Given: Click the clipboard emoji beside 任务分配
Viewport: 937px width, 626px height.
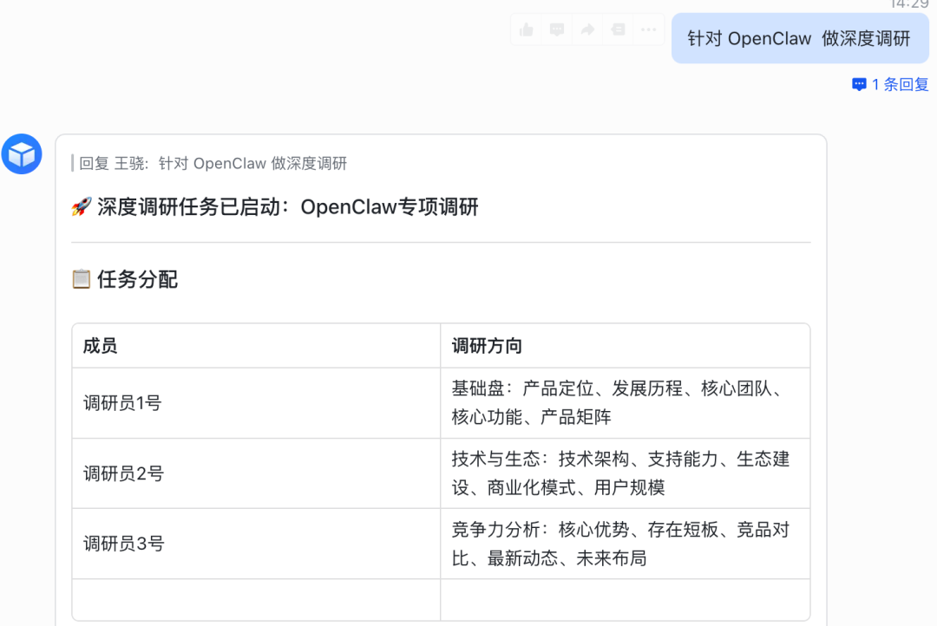Looking at the screenshot, I should (x=81, y=279).
